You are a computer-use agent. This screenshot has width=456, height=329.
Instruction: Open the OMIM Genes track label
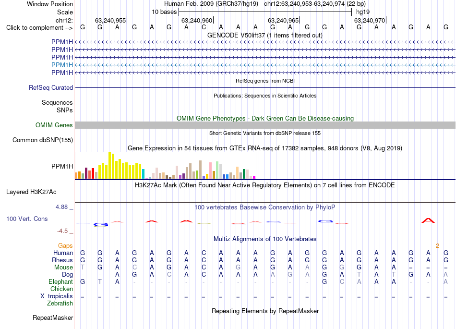[54, 125]
